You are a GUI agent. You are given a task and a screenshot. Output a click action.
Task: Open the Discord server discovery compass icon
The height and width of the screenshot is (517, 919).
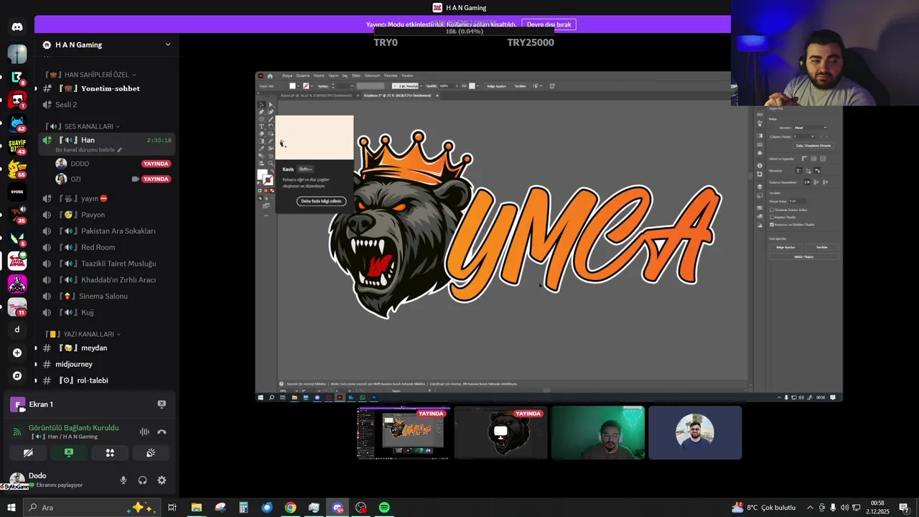[x=17, y=376]
